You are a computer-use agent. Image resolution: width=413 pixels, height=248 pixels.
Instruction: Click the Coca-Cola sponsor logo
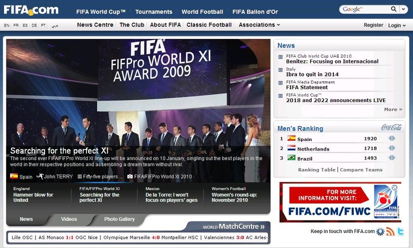coord(391,127)
